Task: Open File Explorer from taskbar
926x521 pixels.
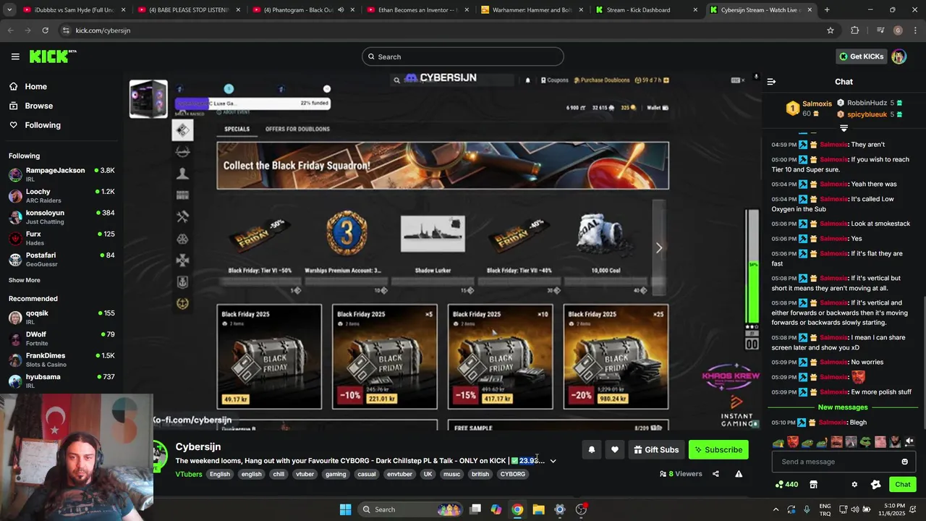Action: point(538,509)
